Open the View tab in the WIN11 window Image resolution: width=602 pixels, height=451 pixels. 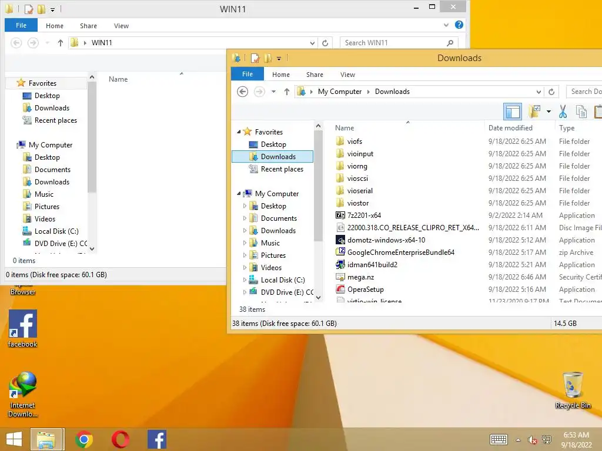[x=121, y=26]
